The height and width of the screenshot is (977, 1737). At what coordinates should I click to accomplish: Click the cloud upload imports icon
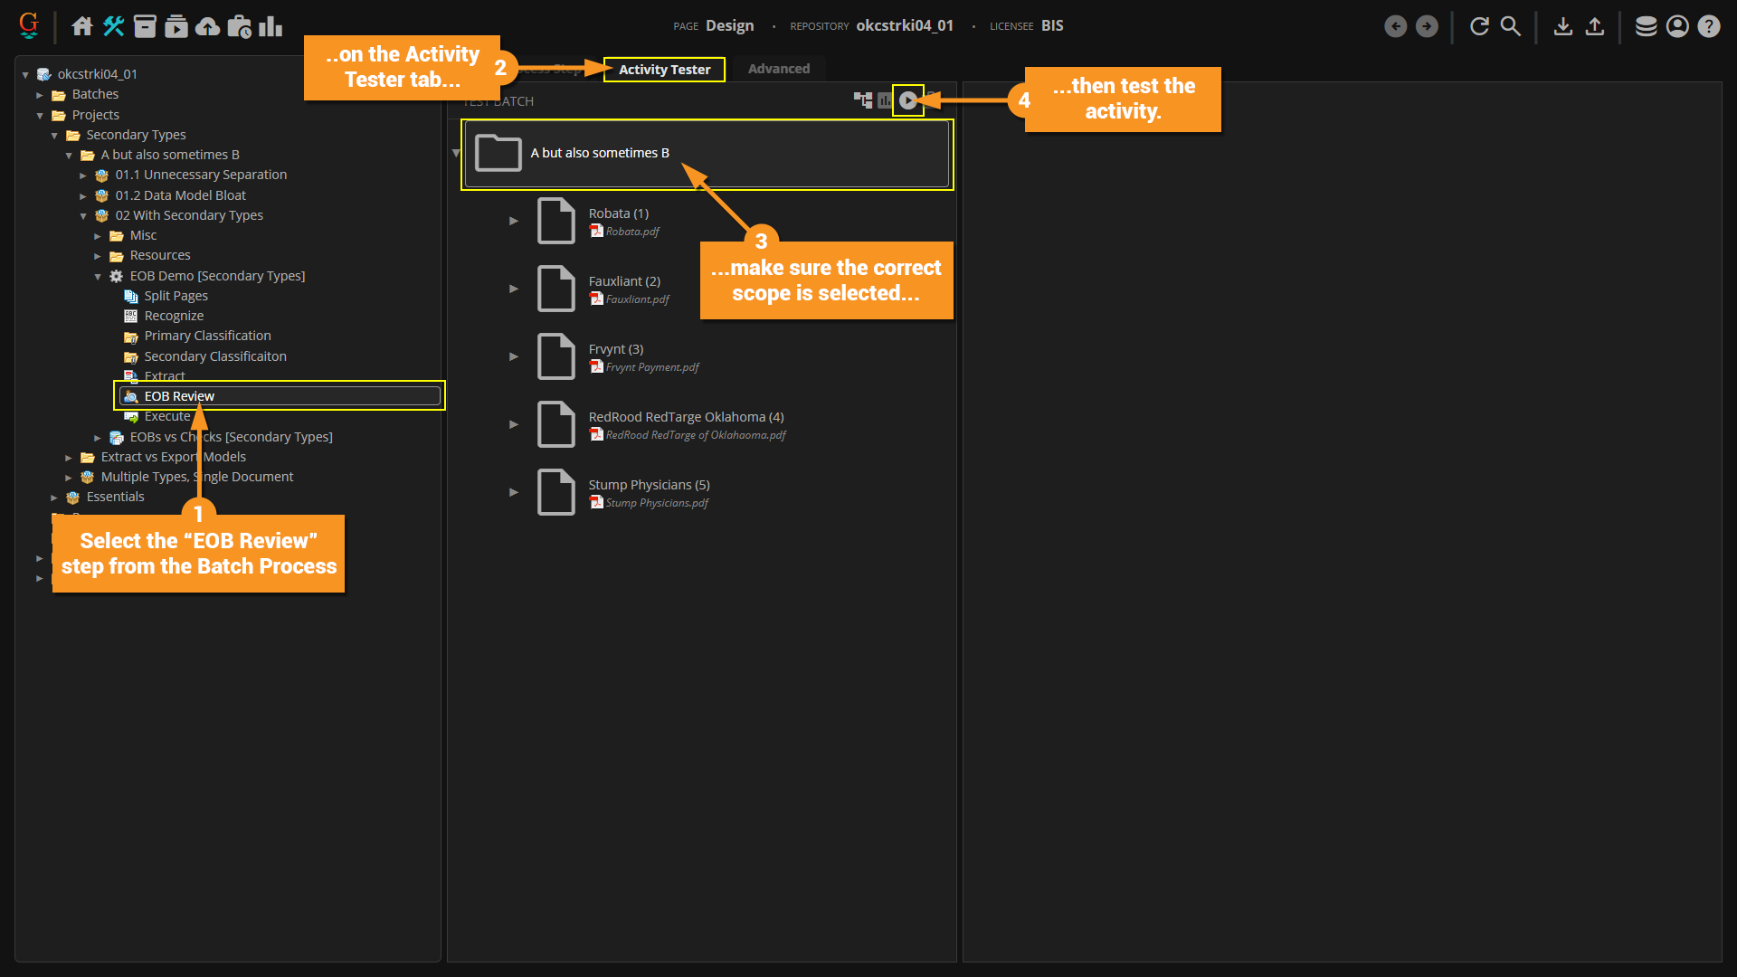coord(208,26)
